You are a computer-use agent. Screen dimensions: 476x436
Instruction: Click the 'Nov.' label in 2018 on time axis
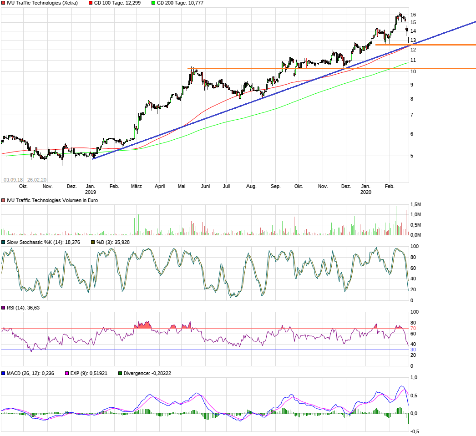click(x=48, y=186)
